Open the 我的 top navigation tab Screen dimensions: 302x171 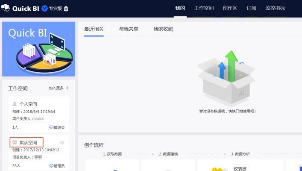point(180,8)
